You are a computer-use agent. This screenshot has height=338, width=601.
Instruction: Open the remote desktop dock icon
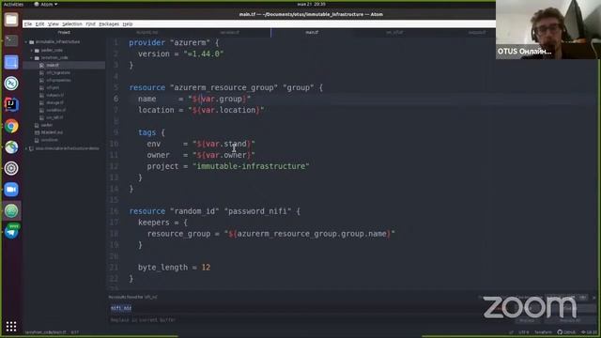coord(11,84)
